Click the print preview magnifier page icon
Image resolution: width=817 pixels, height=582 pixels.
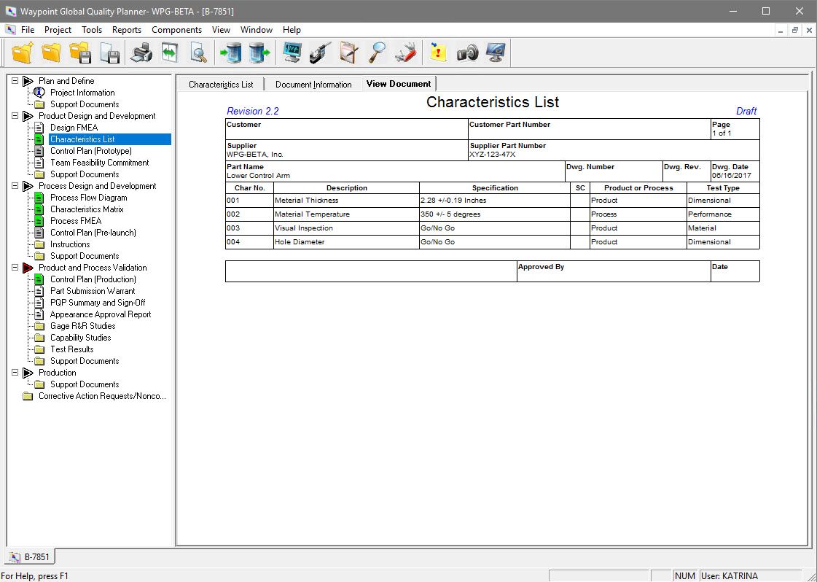198,53
